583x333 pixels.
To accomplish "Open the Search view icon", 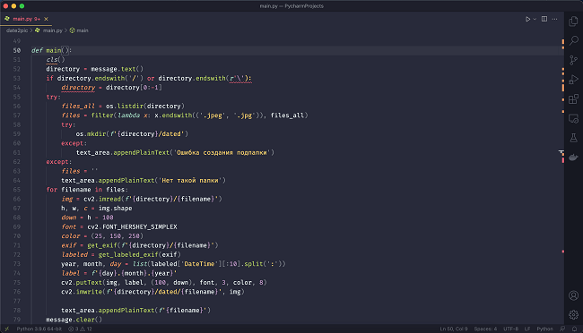I will pos(573,40).
